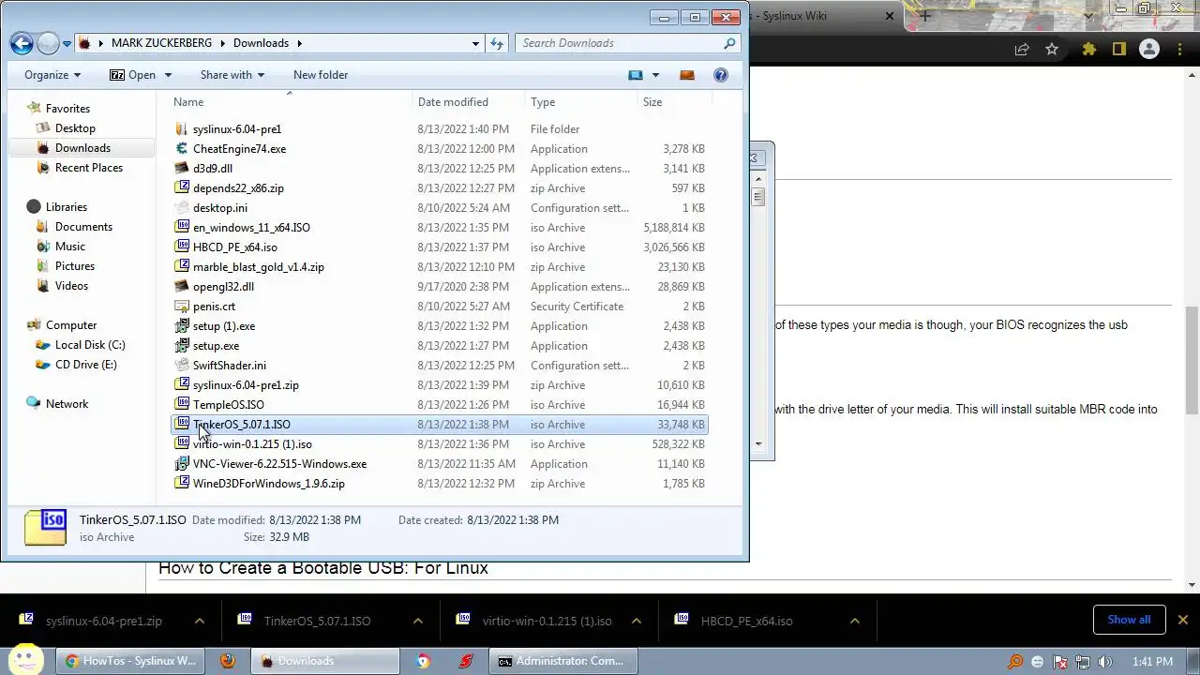
Task: Click the Search Downloads field
Action: (x=628, y=43)
